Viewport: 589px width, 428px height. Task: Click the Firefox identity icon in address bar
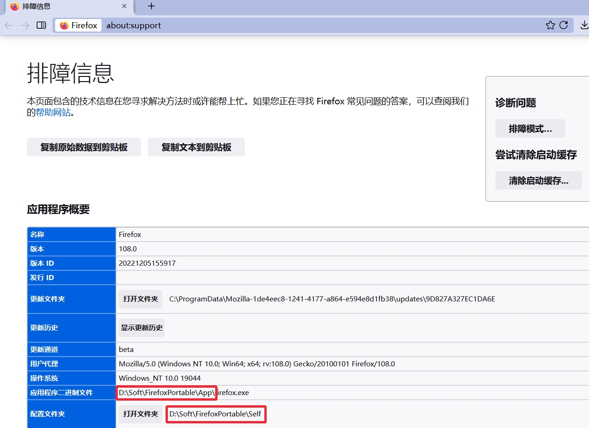[78, 25]
